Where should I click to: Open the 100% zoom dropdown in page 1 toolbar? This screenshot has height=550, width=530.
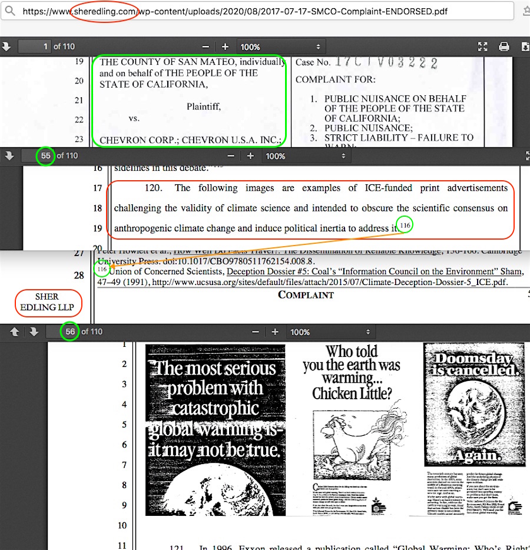click(280, 47)
